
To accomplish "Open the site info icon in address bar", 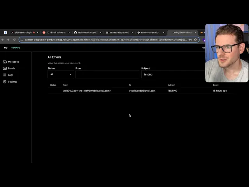I will click(22, 40).
